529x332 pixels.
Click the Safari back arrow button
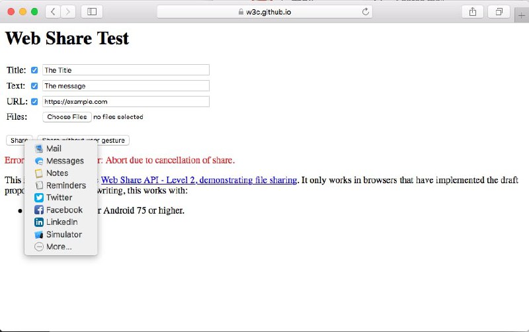point(53,12)
